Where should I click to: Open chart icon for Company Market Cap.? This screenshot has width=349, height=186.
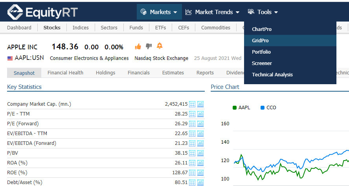[x=200, y=104]
